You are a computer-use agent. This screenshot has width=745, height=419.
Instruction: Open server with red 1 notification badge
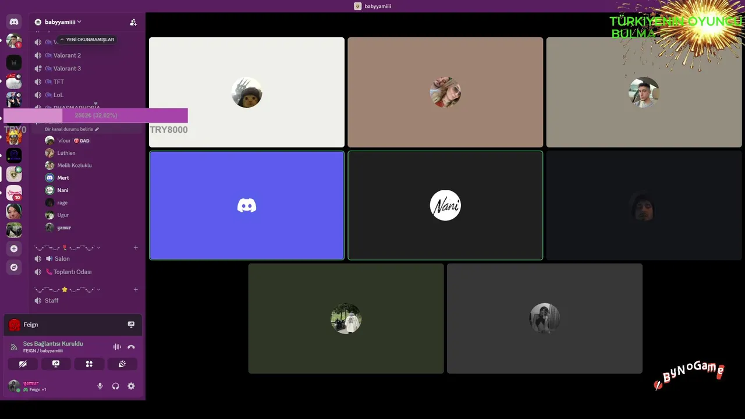point(14,41)
